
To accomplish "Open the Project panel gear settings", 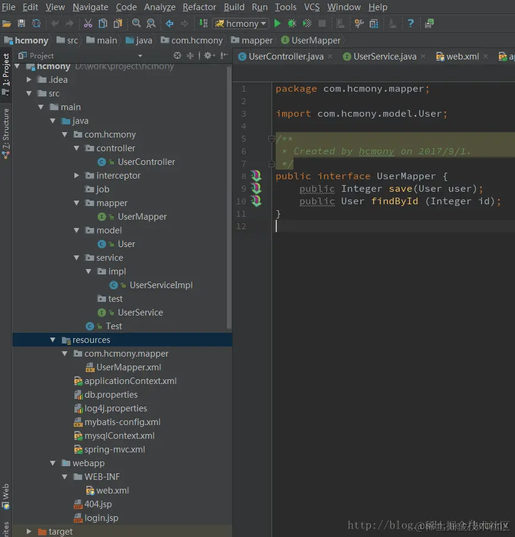I will pyautogui.click(x=209, y=55).
